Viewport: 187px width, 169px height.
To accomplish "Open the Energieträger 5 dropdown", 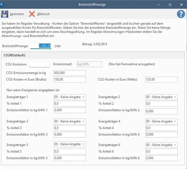I will pyautogui.click(x=70, y=144).
